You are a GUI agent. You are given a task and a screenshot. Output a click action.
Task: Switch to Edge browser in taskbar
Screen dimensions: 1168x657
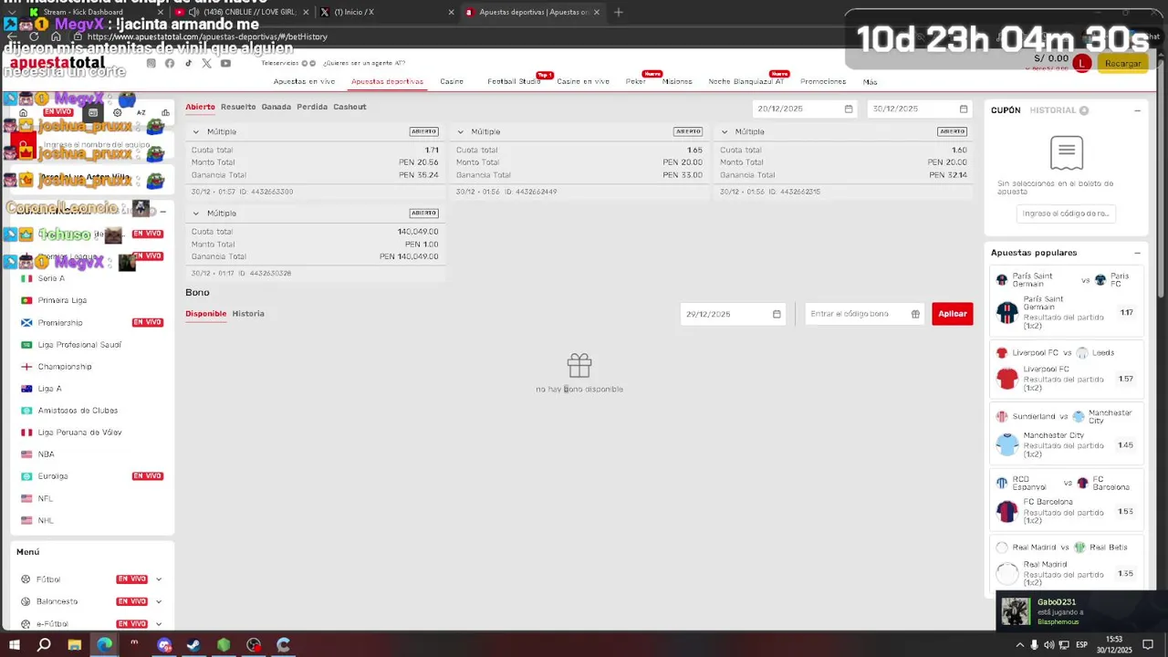coord(104,645)
